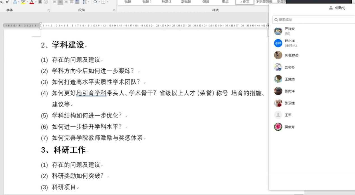
Task: Toggle center alignment
Action: pos(60,2)
